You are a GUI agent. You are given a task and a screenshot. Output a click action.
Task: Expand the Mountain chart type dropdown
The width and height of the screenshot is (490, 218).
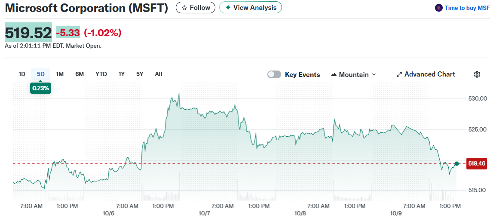[374, 75]
